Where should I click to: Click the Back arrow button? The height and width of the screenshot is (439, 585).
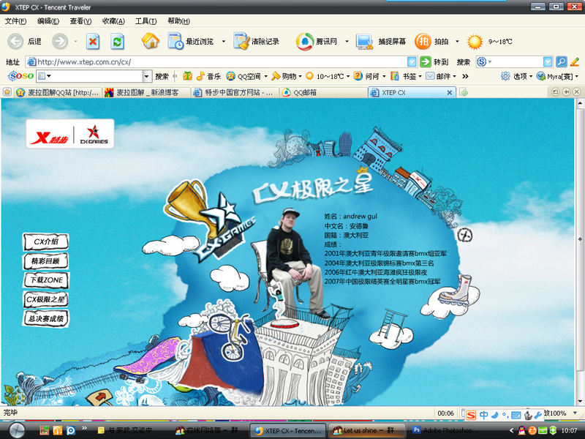[x=15, y=41]
